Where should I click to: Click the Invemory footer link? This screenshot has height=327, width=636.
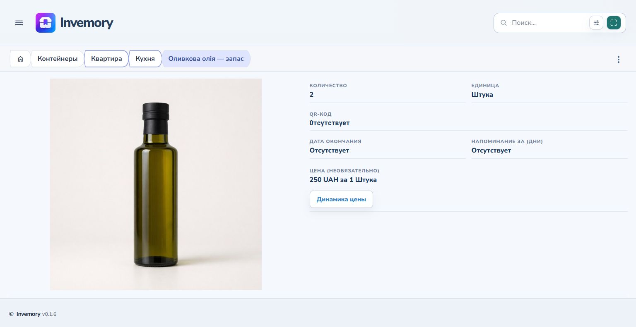coord(28,314)
